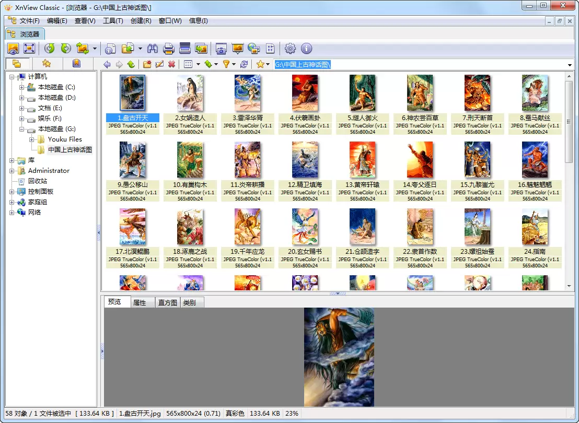Delete selected file with red X
The height and width of the screenshot is (423, 579).
pyautogui.click(x=171, y=65)
